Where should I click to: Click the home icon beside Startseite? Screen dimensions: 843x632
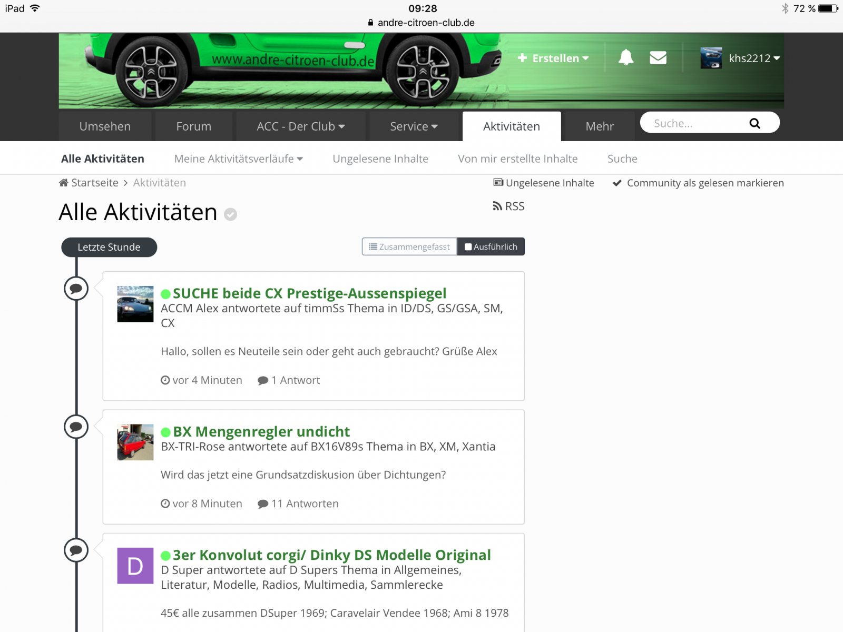click(x=64, y=183)
